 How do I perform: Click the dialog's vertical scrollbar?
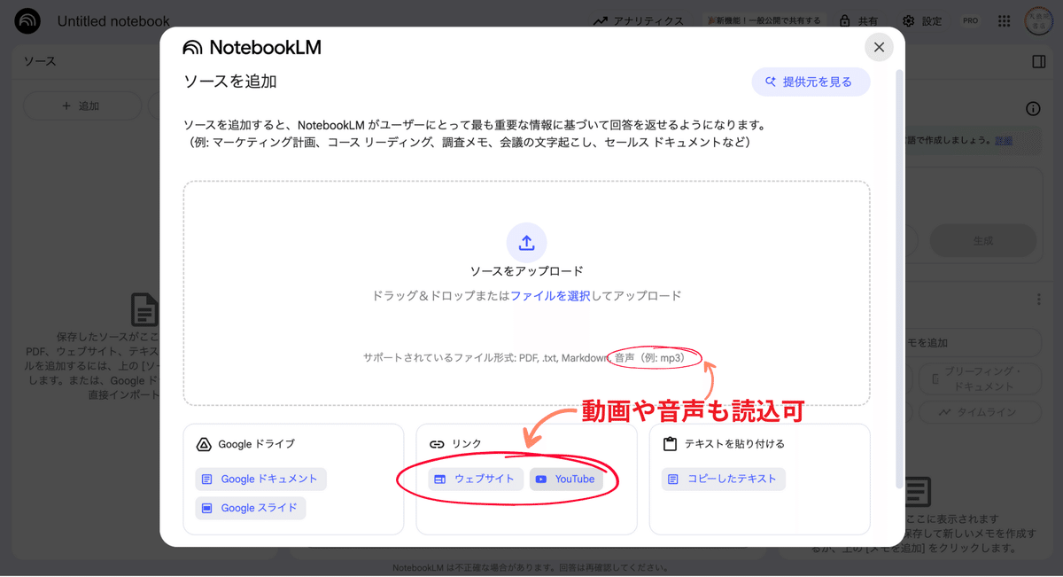click(900, 279)
